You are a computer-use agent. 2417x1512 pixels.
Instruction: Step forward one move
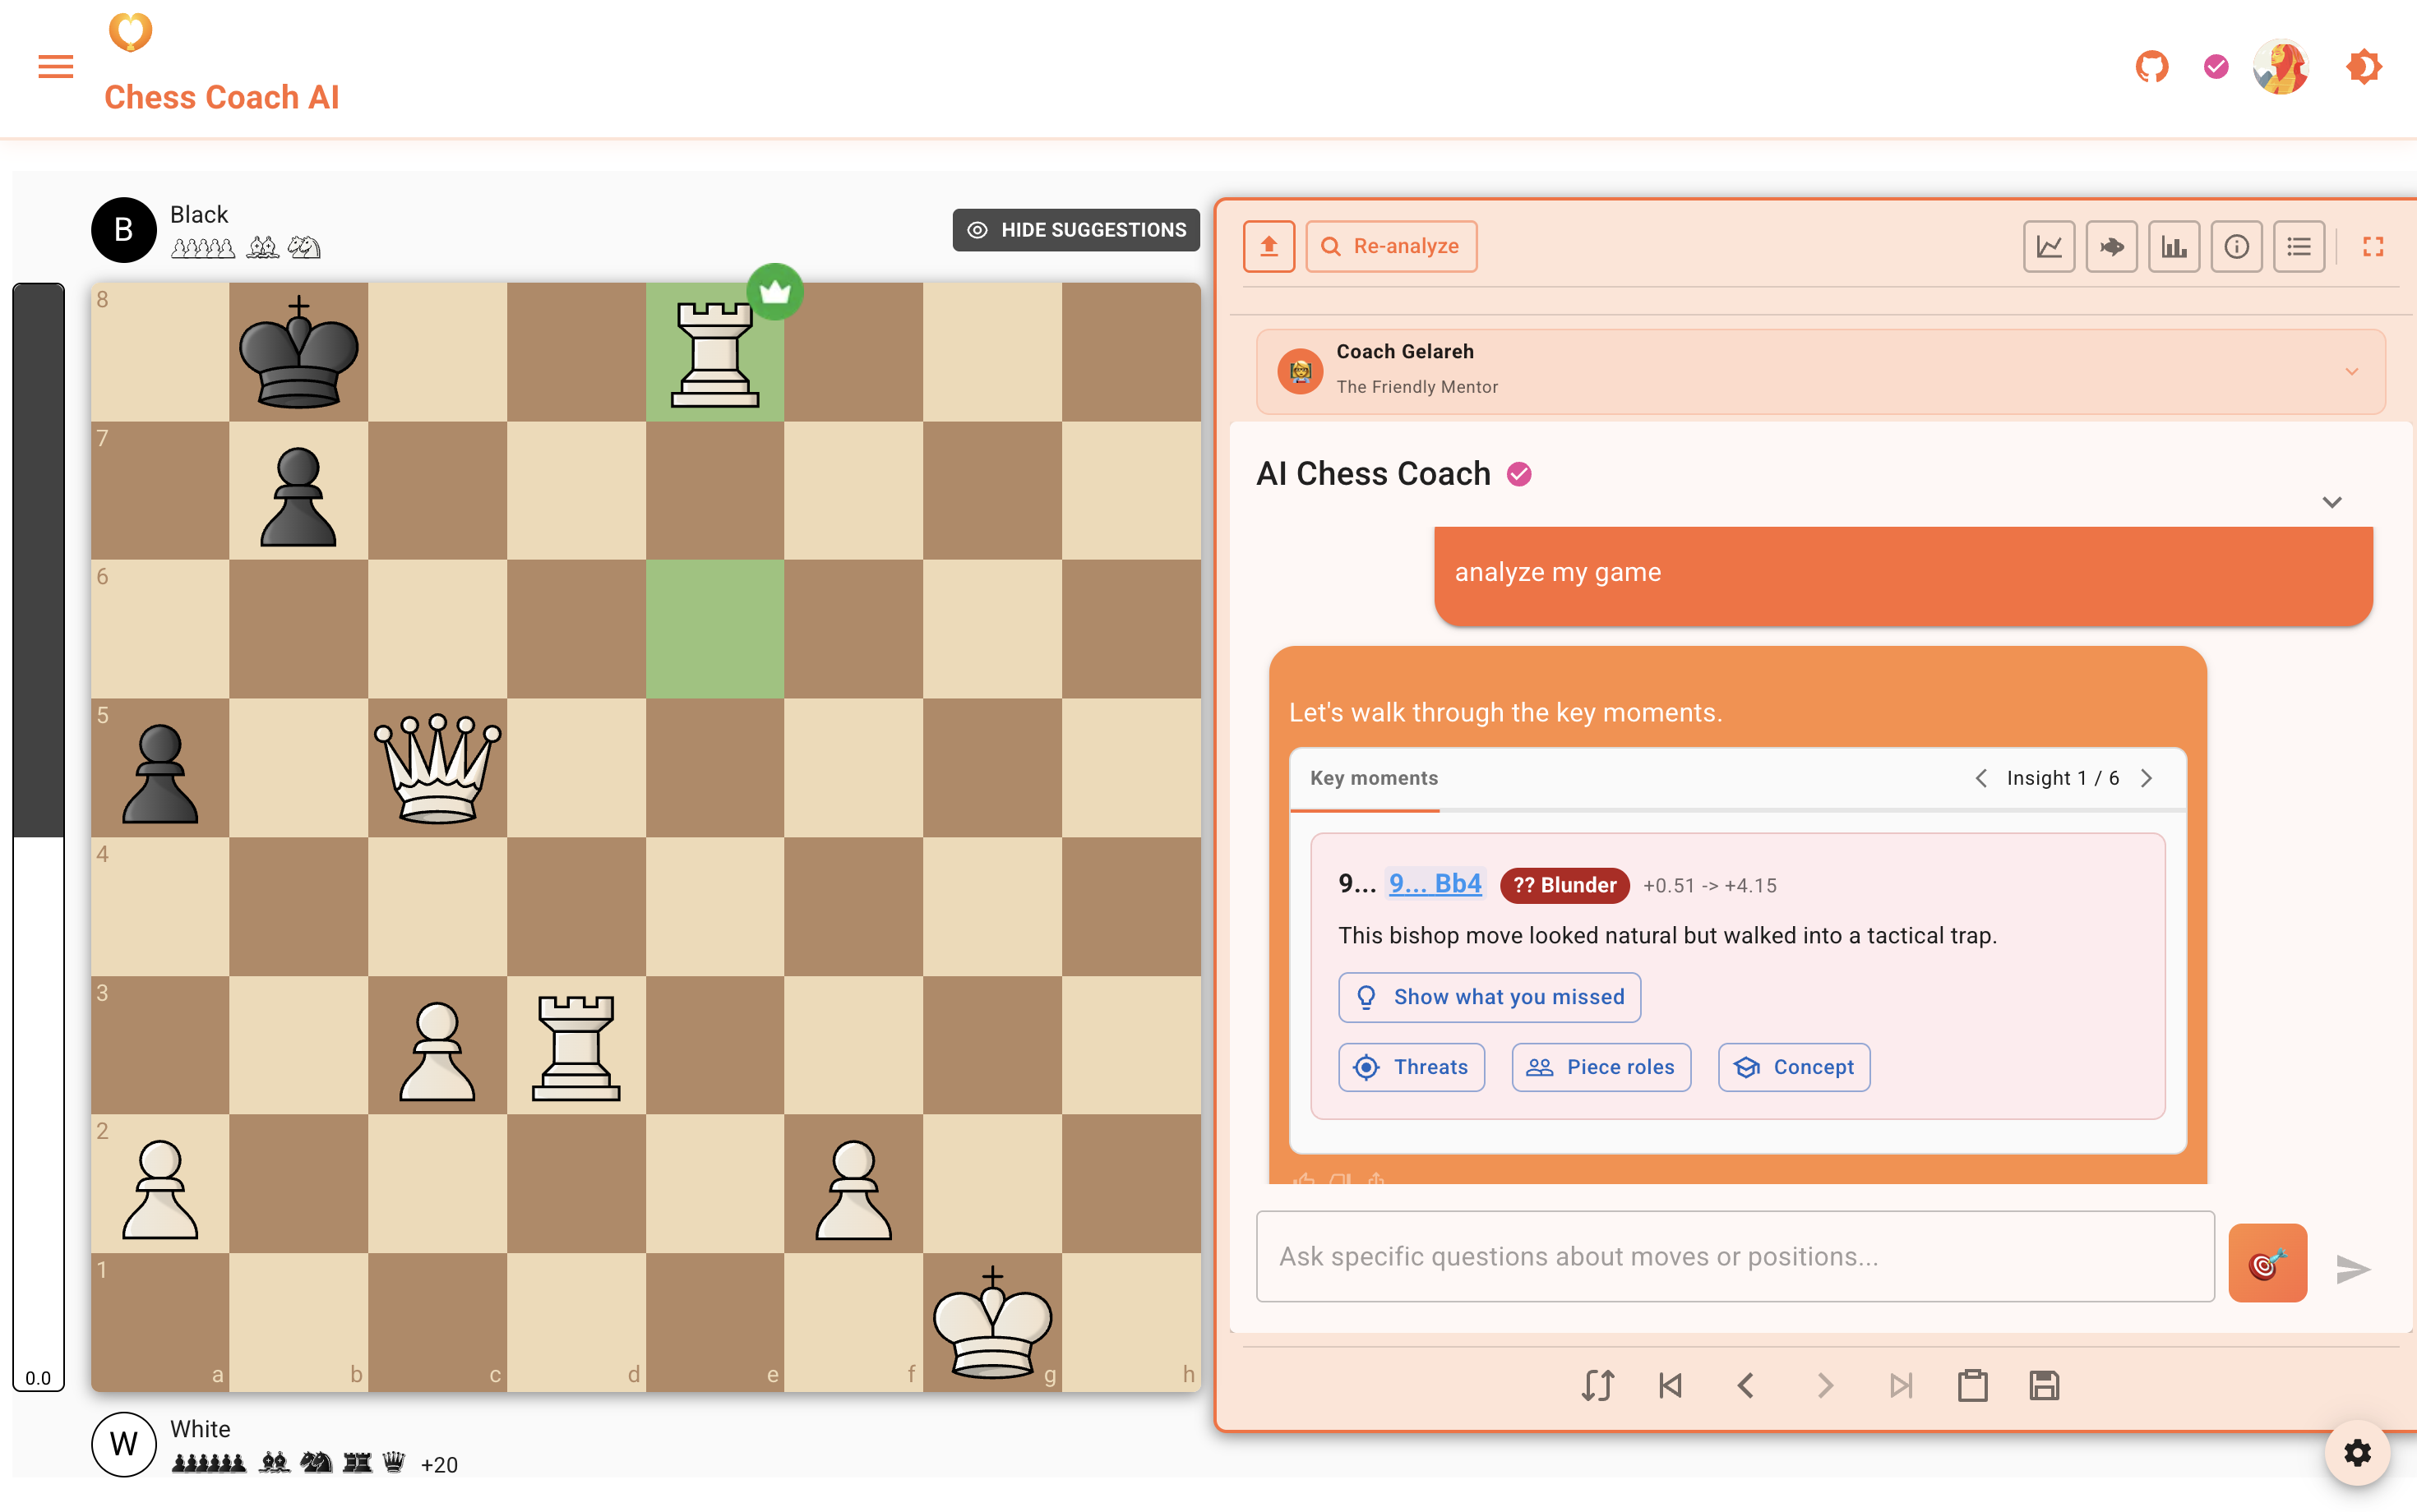(1825, 1385)
